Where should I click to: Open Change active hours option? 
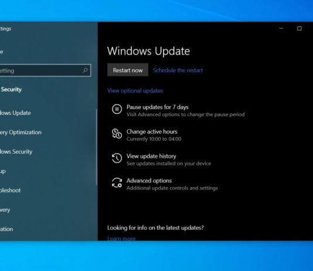[152, 131]
